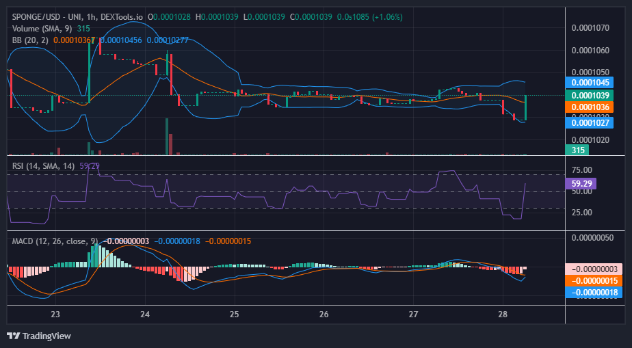Click the 0.0001050 price scale value
The width and height of the screenshot is (632, 348).
[x=590, y=72]
